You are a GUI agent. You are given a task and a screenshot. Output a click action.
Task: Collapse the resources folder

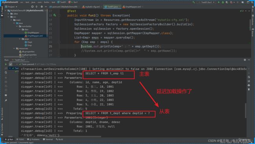coord(14,49)
